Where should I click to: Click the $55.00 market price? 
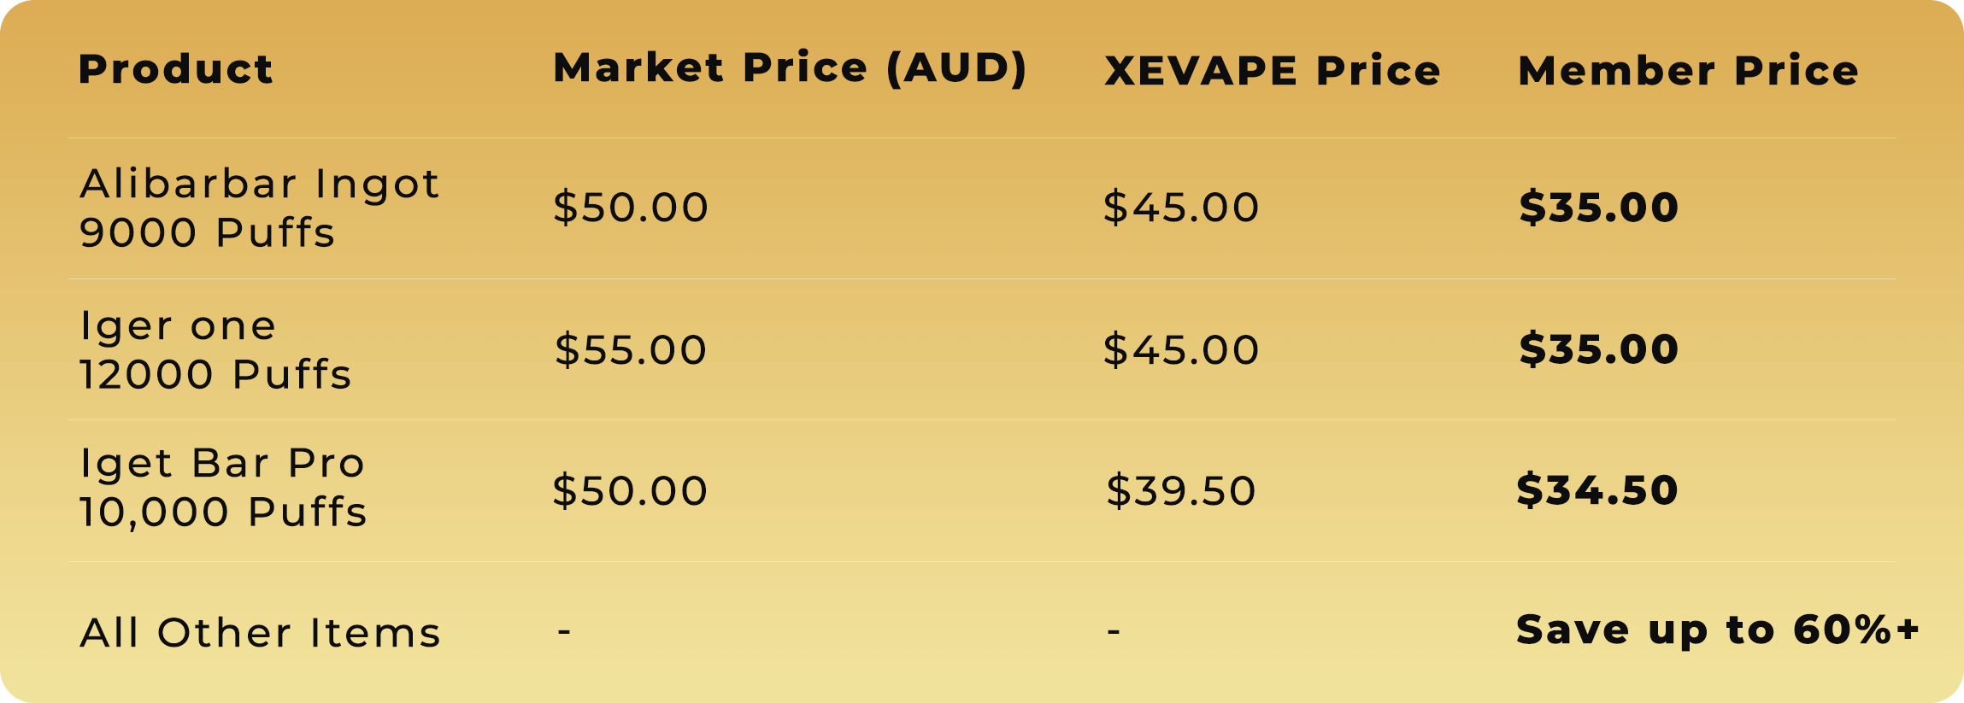point(631,349)
